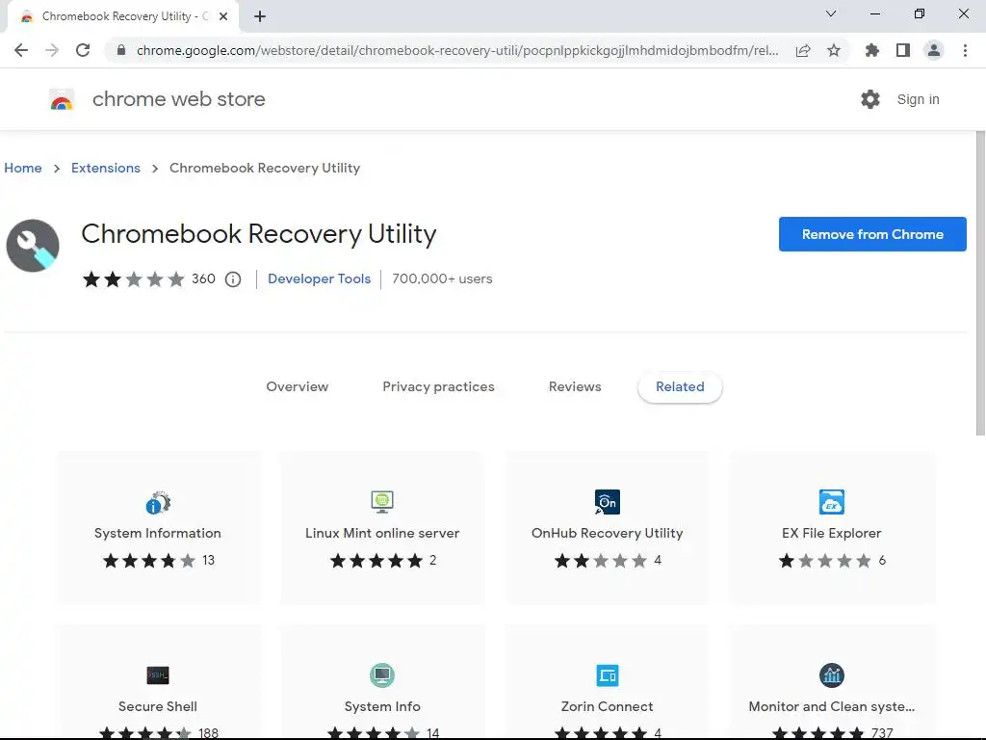Bookmark this tab with star icon
Viewport: 986px width, 740px height.
coord(834,50)
